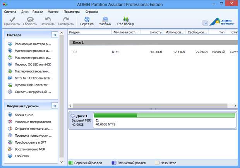Click the C: partition usage bar in disk map

[165, 115]
